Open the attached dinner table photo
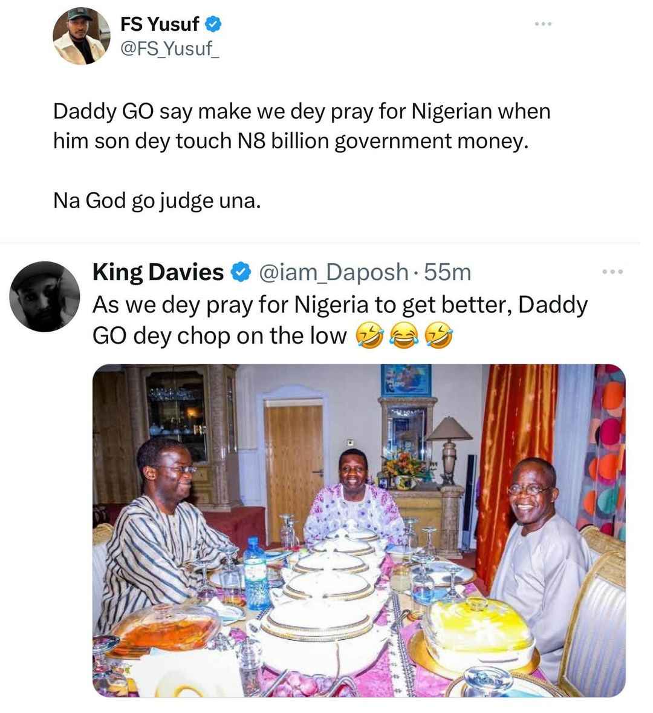The height and width of the screenshot is (713, 653). click(359, 530)
